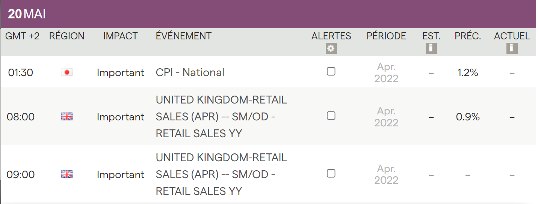This screenshot has height=204, width=538.
Task: Click previous value 1.2% for CPI
Action: pyautogui.click(x=468, y=73)
